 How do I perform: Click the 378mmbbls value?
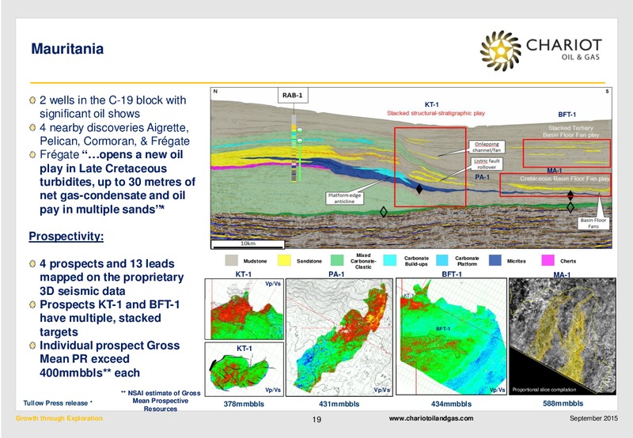[x=244, y=404]
